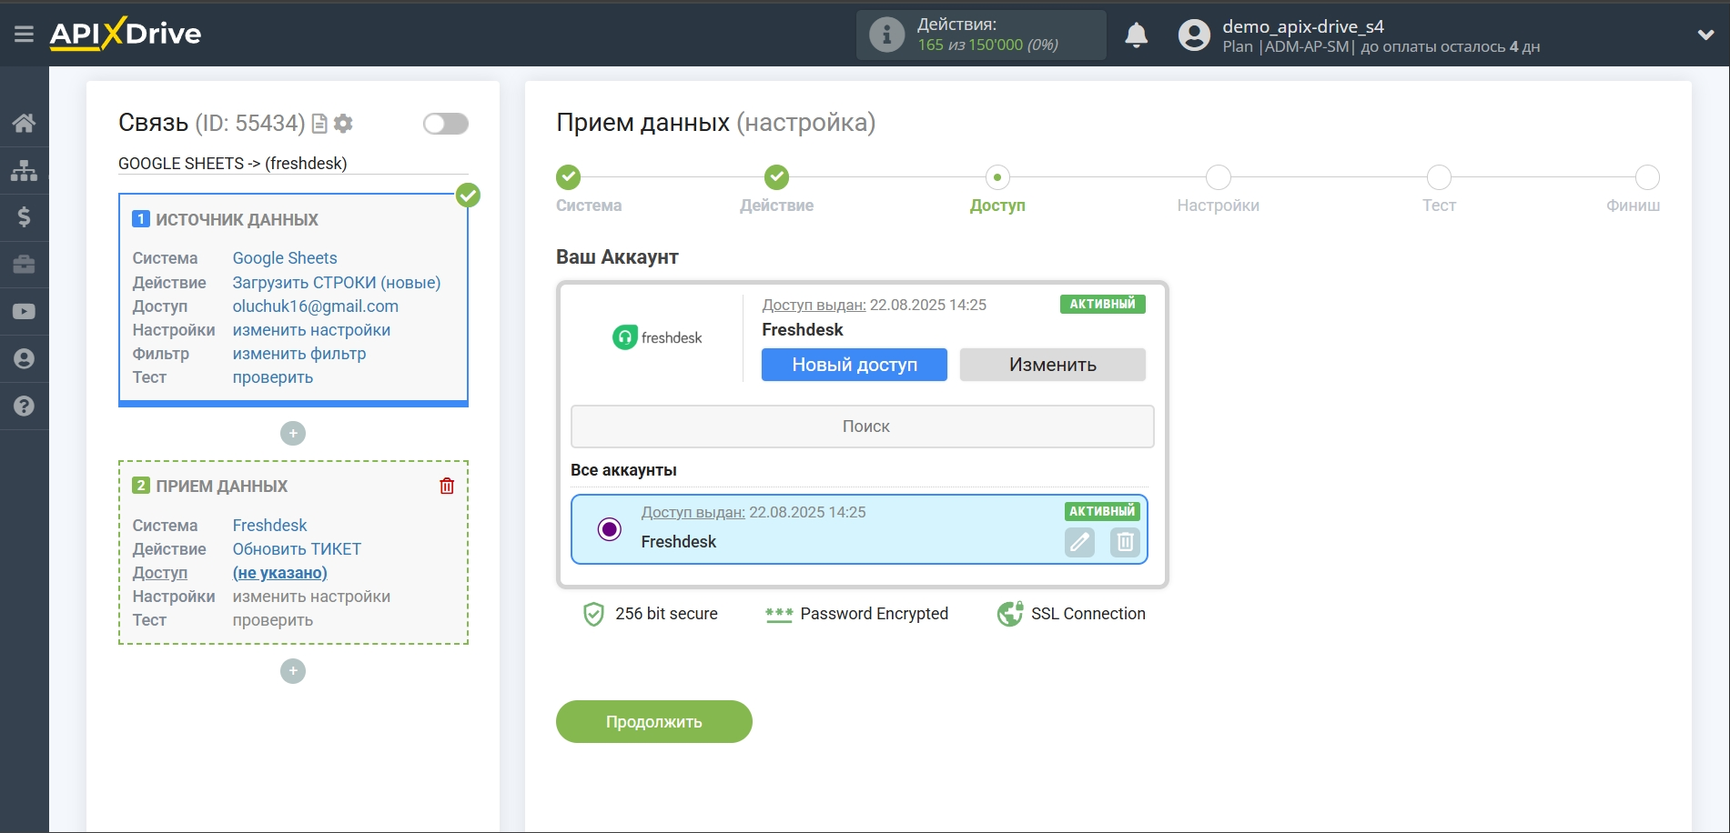Click source проверить test link

273,377
